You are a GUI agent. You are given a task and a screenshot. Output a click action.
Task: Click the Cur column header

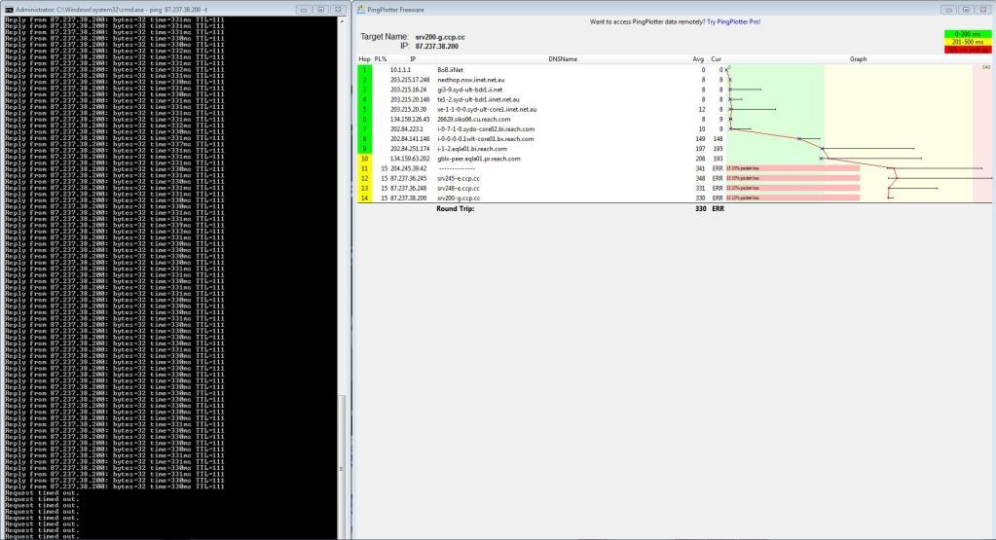click(716, 59)
